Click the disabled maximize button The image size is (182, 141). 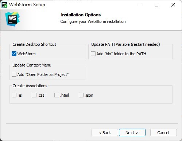156,5
